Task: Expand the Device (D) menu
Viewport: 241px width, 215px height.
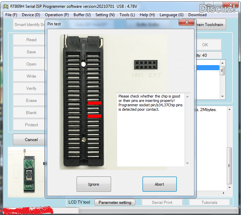Action: [31, 15]
